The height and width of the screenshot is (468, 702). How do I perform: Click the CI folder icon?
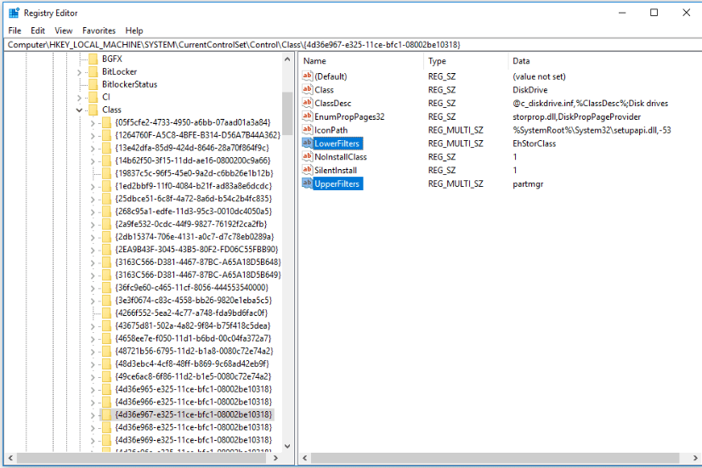(x=93, y=97)
